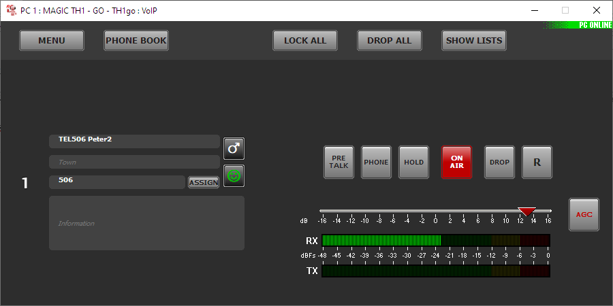
Task: Open the PHONE BOOK
Action: click(x=136, y=41)
